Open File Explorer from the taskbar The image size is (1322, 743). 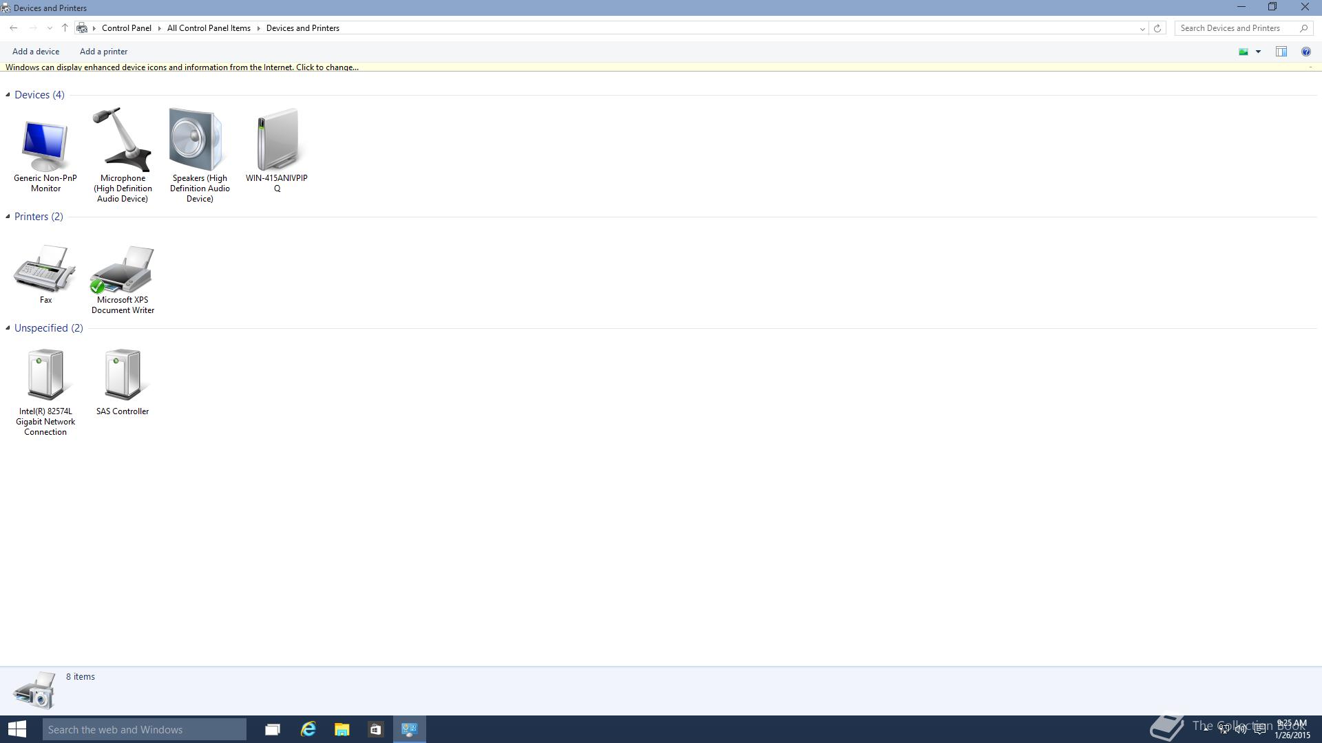tap(342, 729)
